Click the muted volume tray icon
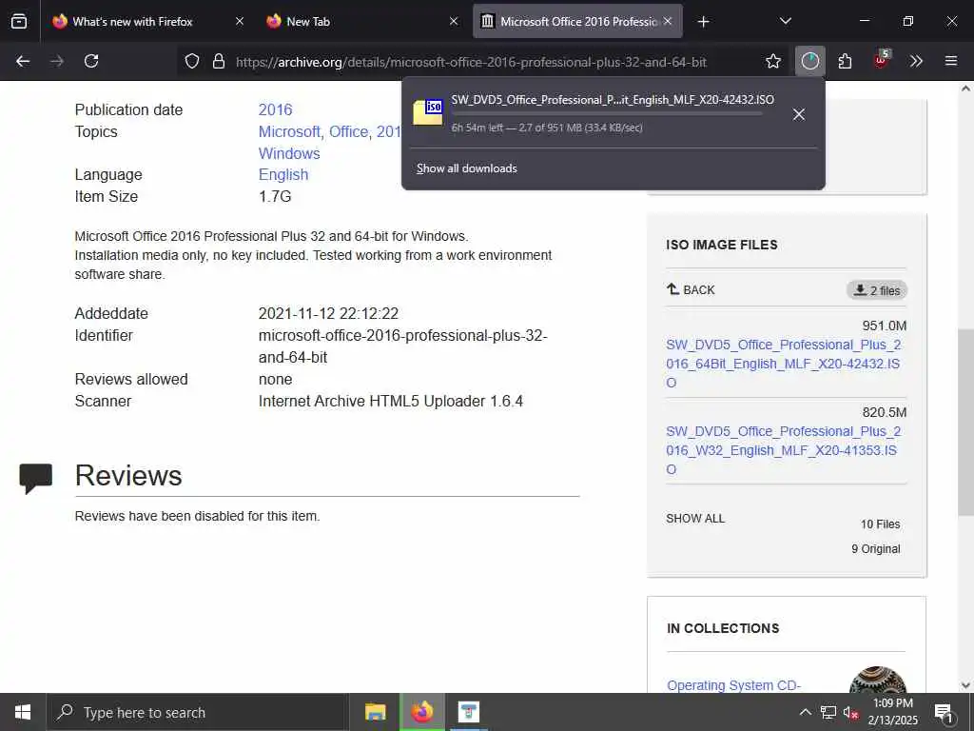974x731 pixels. (x=850, y=713)
